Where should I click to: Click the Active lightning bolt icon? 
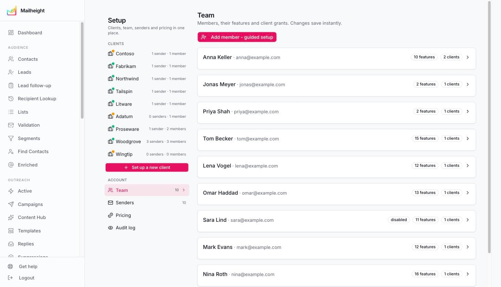[x=11, y=191]
